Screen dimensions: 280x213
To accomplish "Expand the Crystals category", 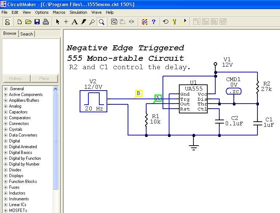I will [x=5, y=129].
